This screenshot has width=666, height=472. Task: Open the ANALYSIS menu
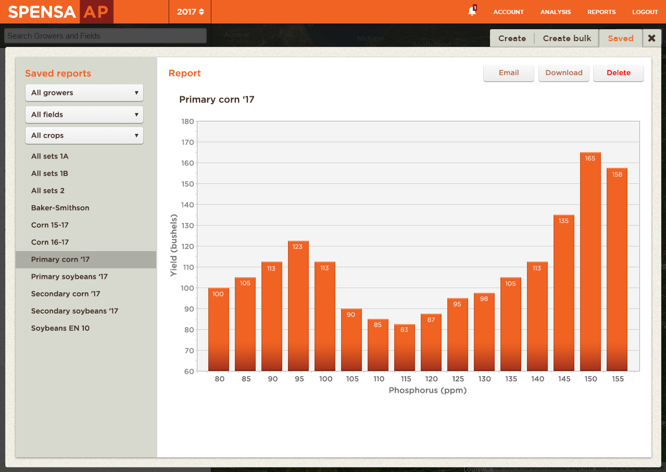tap(555, 12)
